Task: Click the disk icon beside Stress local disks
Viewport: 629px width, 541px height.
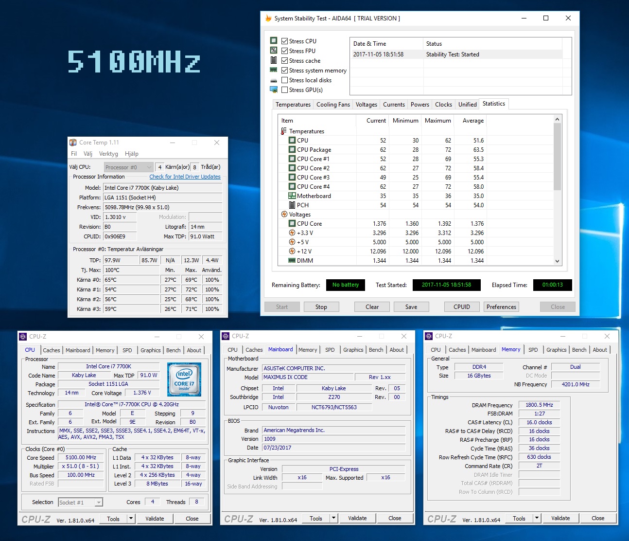Action: point(274,80)
